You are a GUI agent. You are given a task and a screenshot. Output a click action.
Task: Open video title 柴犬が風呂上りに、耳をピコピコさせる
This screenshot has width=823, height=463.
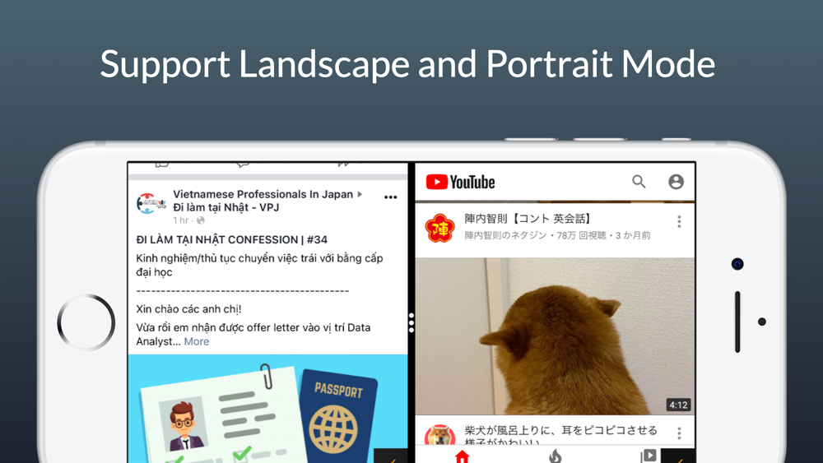click(560, 430)
